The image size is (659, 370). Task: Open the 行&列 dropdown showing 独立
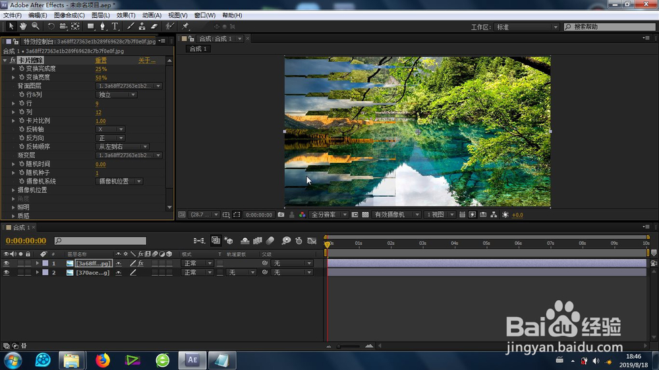[117, 95]
